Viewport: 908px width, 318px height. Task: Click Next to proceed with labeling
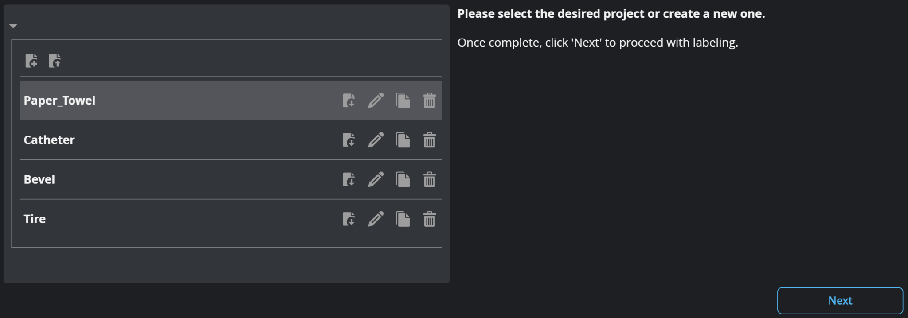click(x=840, y=300)
